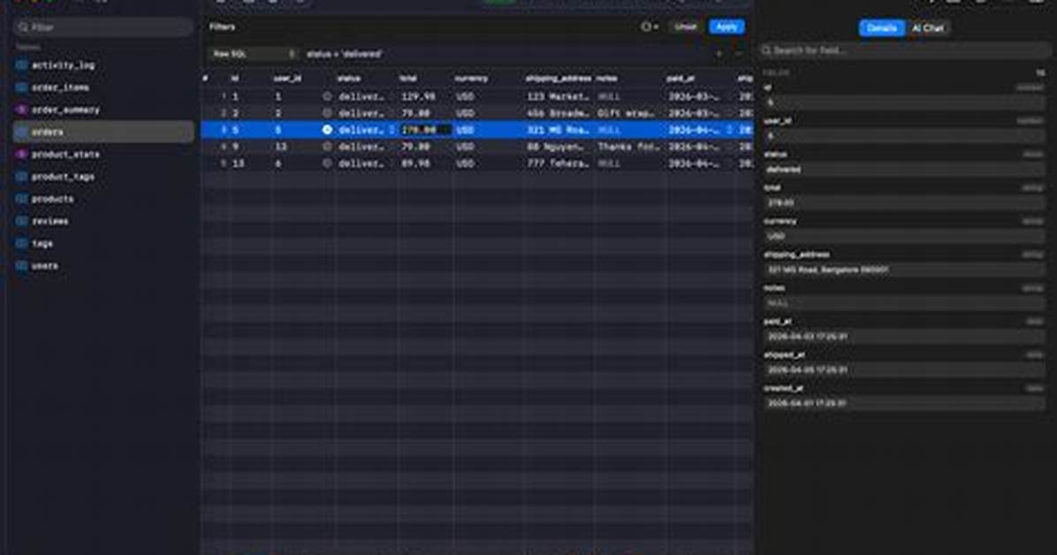The height and width of the screenshot is (555, 1057).
Task: Open paid_at chevrons in selected row
Action: click(x=729, y=130)
